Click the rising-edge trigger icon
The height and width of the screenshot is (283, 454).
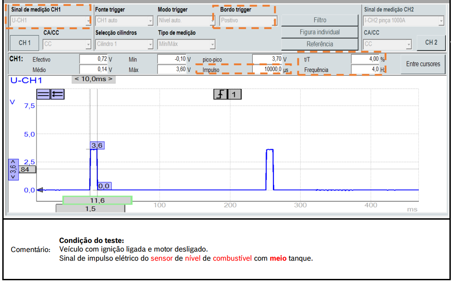(220, 94)
